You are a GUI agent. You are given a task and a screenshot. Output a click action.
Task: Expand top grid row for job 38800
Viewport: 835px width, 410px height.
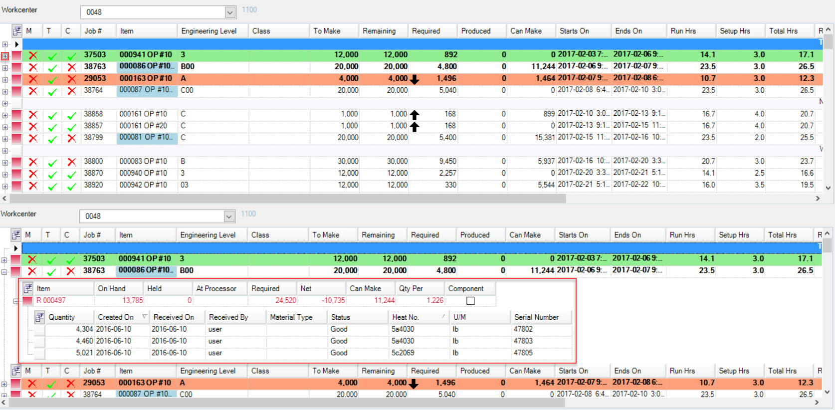pyautogui.click(x=5, y=163)
